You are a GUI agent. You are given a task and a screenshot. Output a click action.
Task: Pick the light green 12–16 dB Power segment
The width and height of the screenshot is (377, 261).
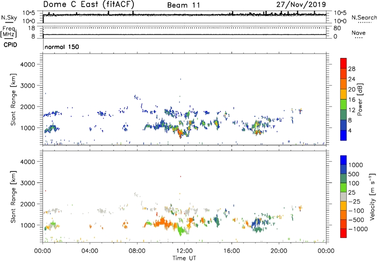click(x=344, y=104)
